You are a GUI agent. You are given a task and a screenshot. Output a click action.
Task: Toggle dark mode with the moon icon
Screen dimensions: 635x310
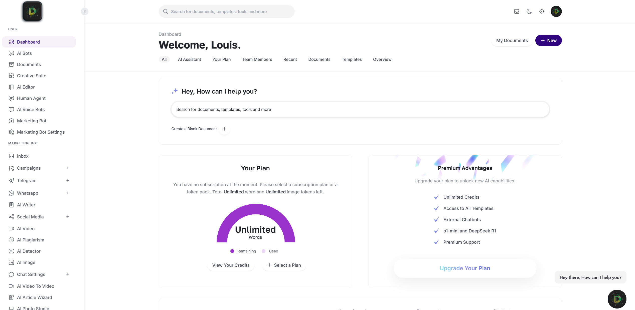[529, 11]
